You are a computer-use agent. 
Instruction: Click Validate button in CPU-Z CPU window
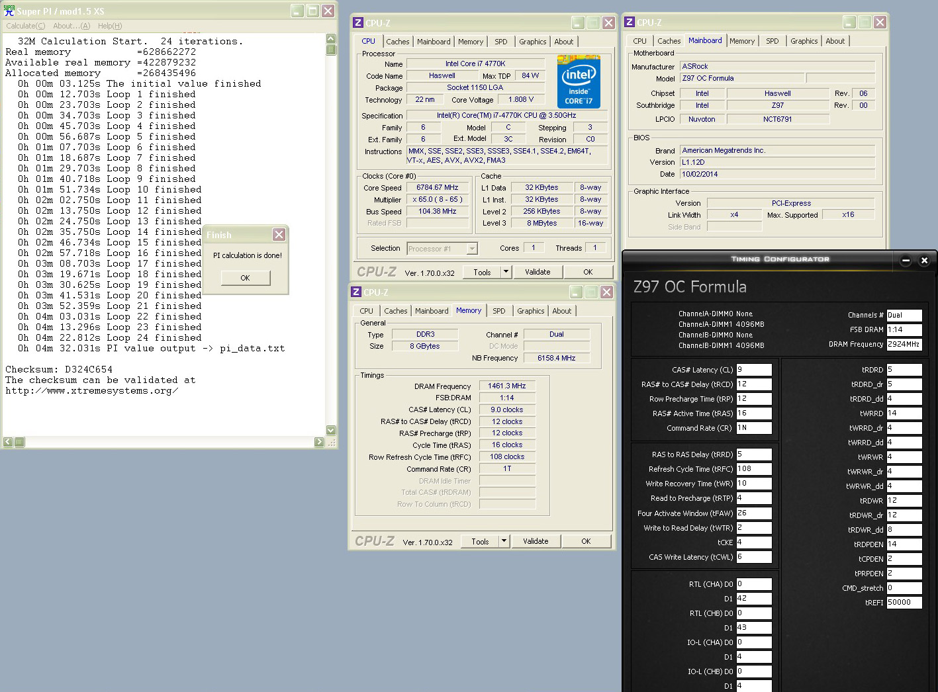tap(537, 272)
